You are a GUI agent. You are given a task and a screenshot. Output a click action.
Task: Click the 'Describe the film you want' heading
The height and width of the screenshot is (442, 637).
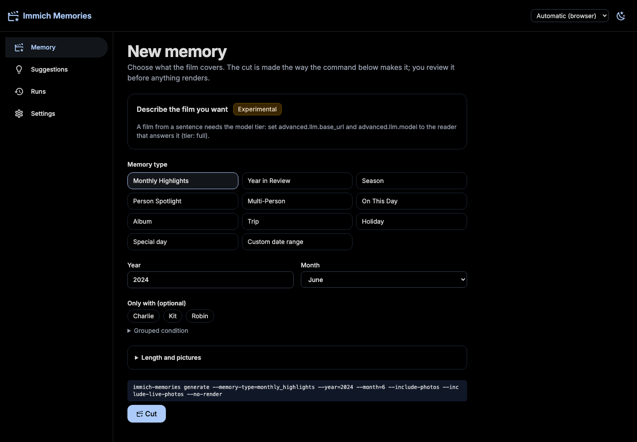click(x=182, y=109)
